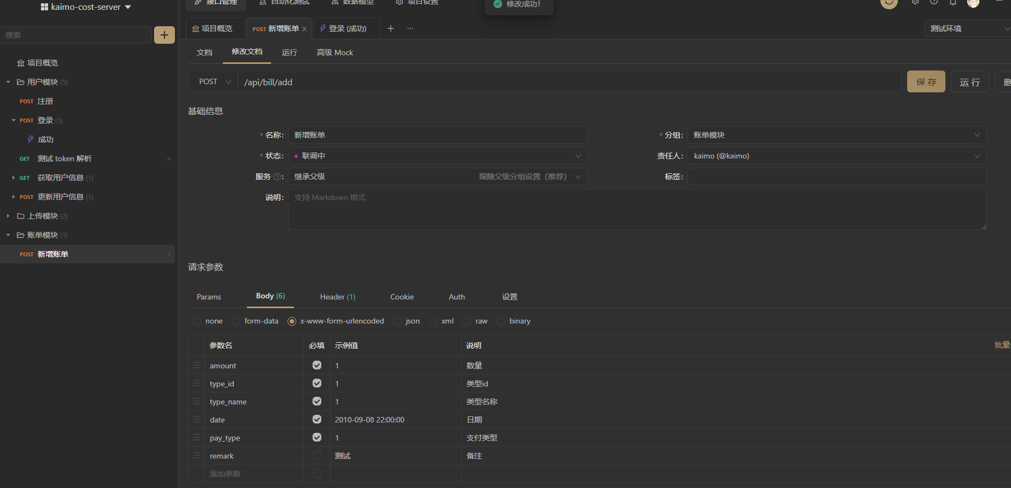Expand the 更新用户信息 item

coord(14,197)
